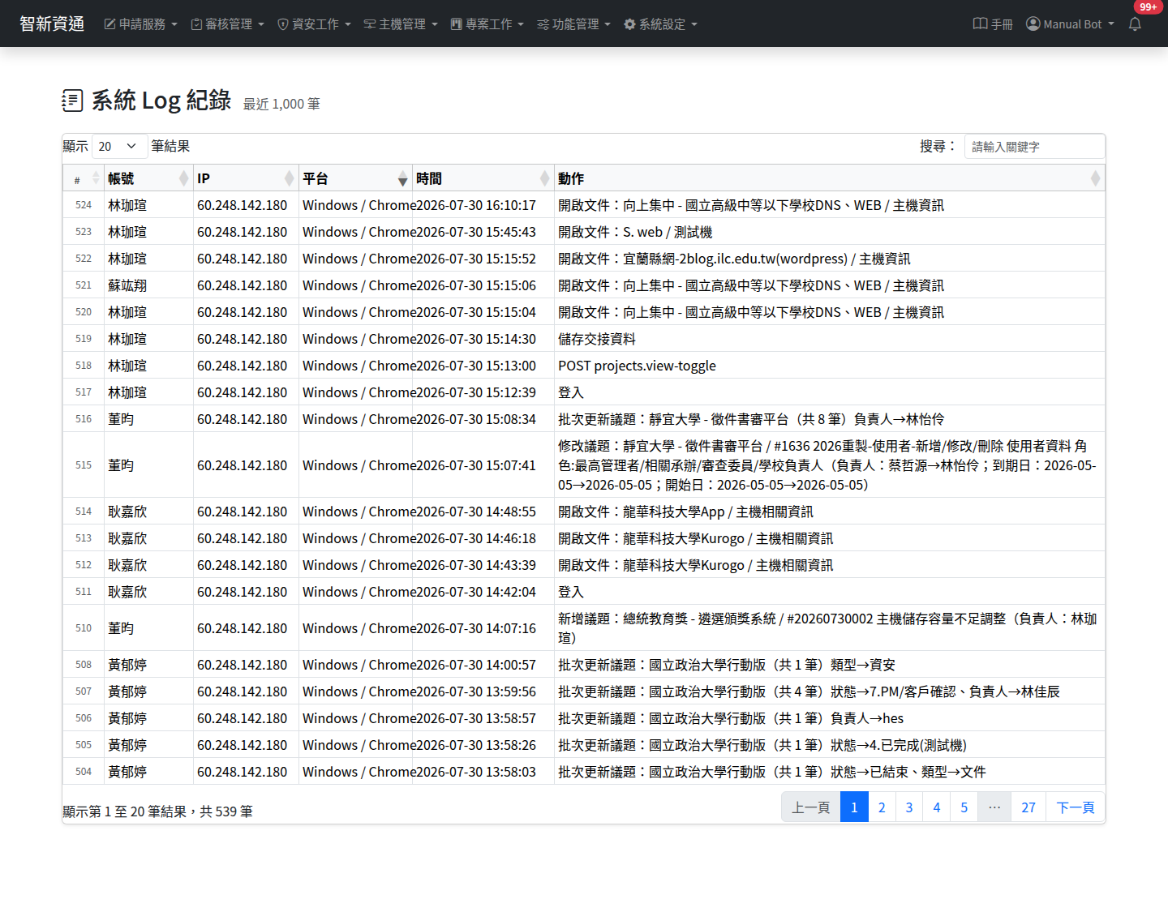Open the 手冊 manual link
1168x912 pixels.
993,24
